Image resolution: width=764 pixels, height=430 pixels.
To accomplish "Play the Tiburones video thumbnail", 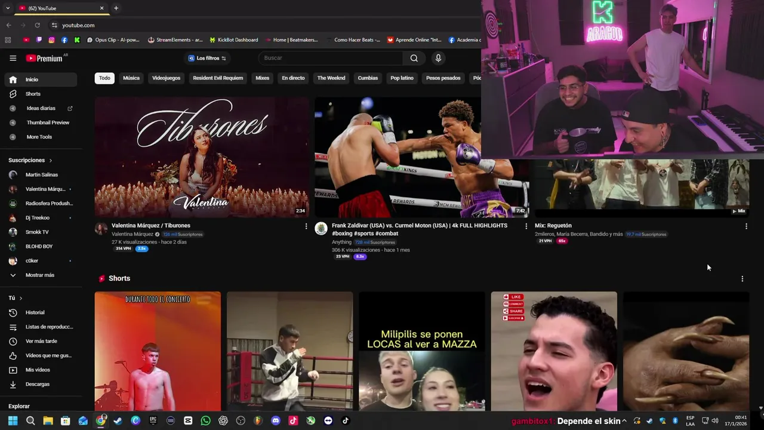I will pyautogui.click(x=202, y=157).
